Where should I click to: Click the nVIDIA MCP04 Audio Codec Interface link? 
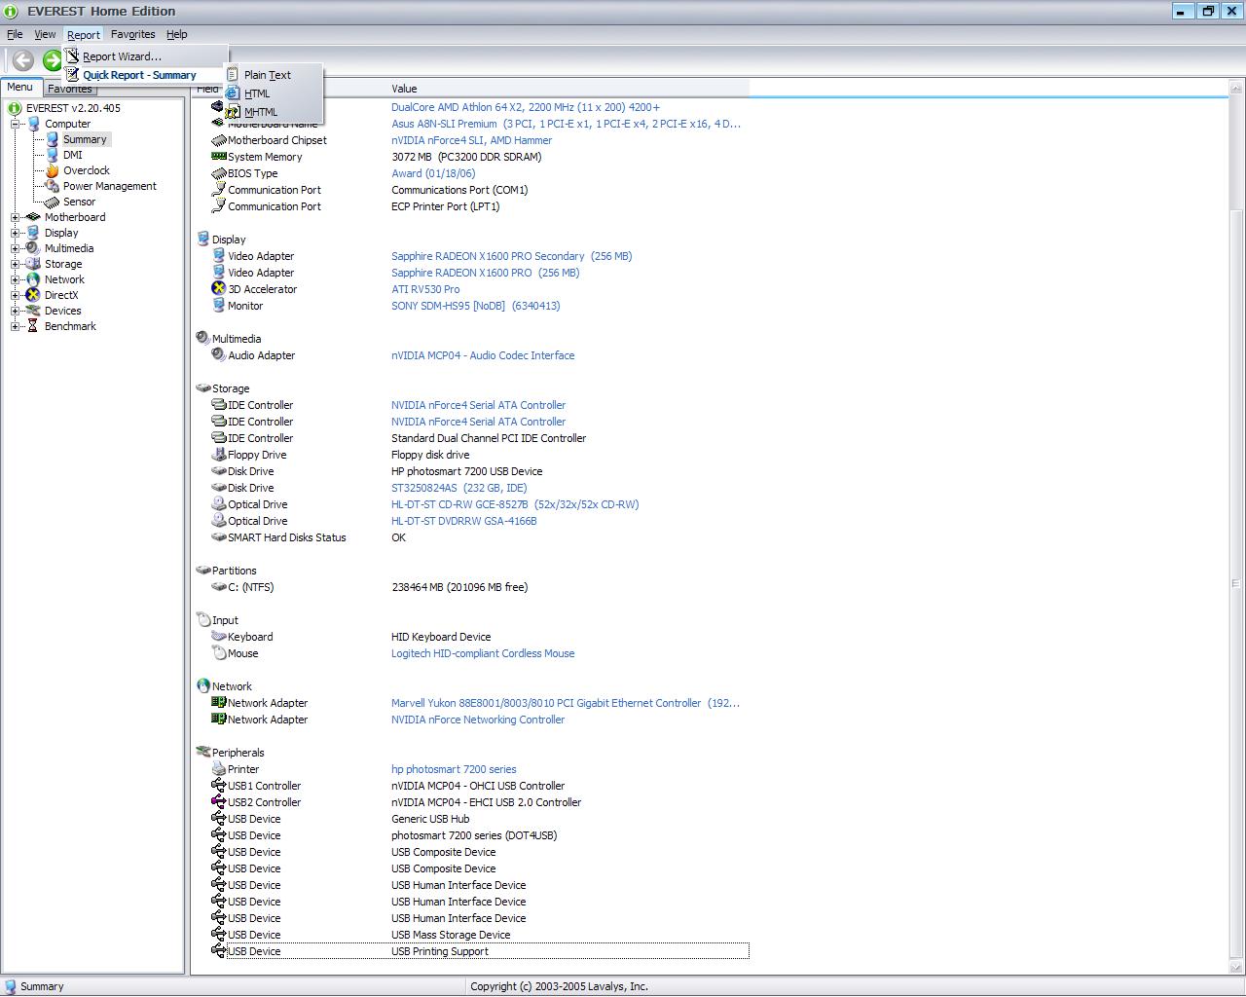coord(483,355)
